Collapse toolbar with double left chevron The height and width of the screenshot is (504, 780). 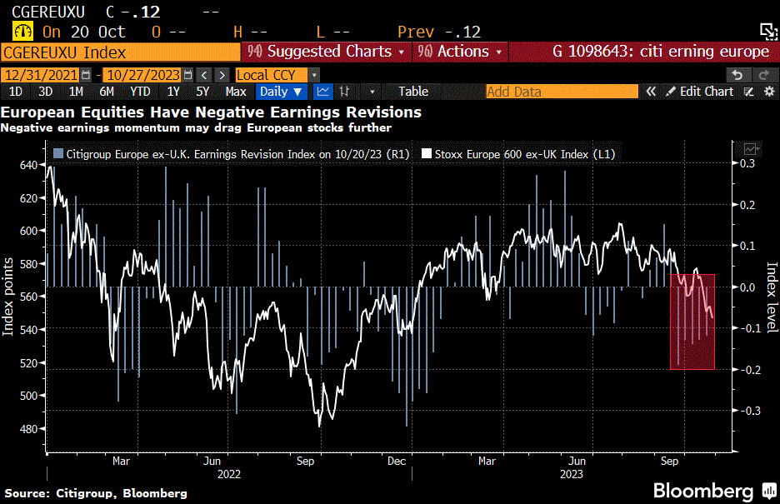[x=651, y=92]
